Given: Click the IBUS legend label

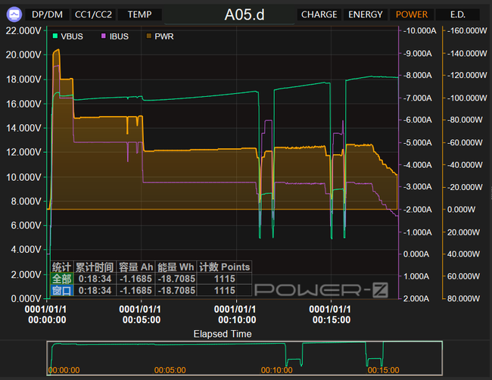Looking at the screenshot, I should coord(119,36).
